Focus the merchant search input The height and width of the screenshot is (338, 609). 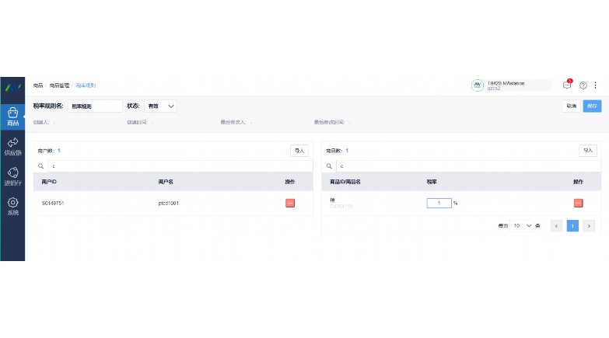point(180,166)
